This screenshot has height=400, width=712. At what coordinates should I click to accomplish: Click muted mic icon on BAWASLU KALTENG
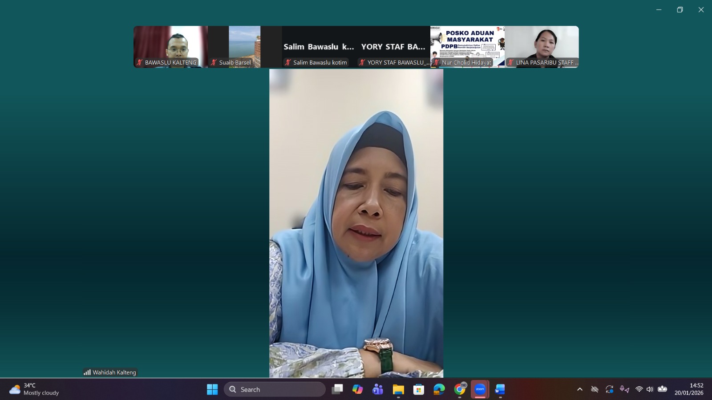point(140,62)
